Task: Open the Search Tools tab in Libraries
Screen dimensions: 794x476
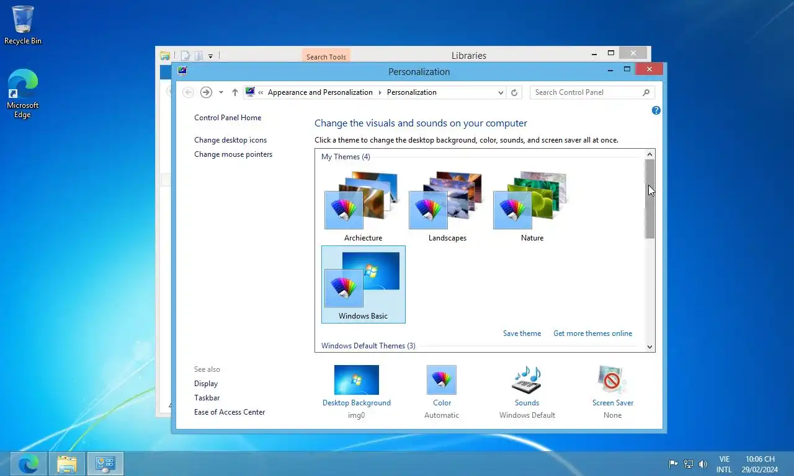Action: (326, 56)
